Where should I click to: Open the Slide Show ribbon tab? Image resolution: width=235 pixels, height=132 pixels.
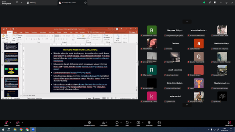[51, 32]
